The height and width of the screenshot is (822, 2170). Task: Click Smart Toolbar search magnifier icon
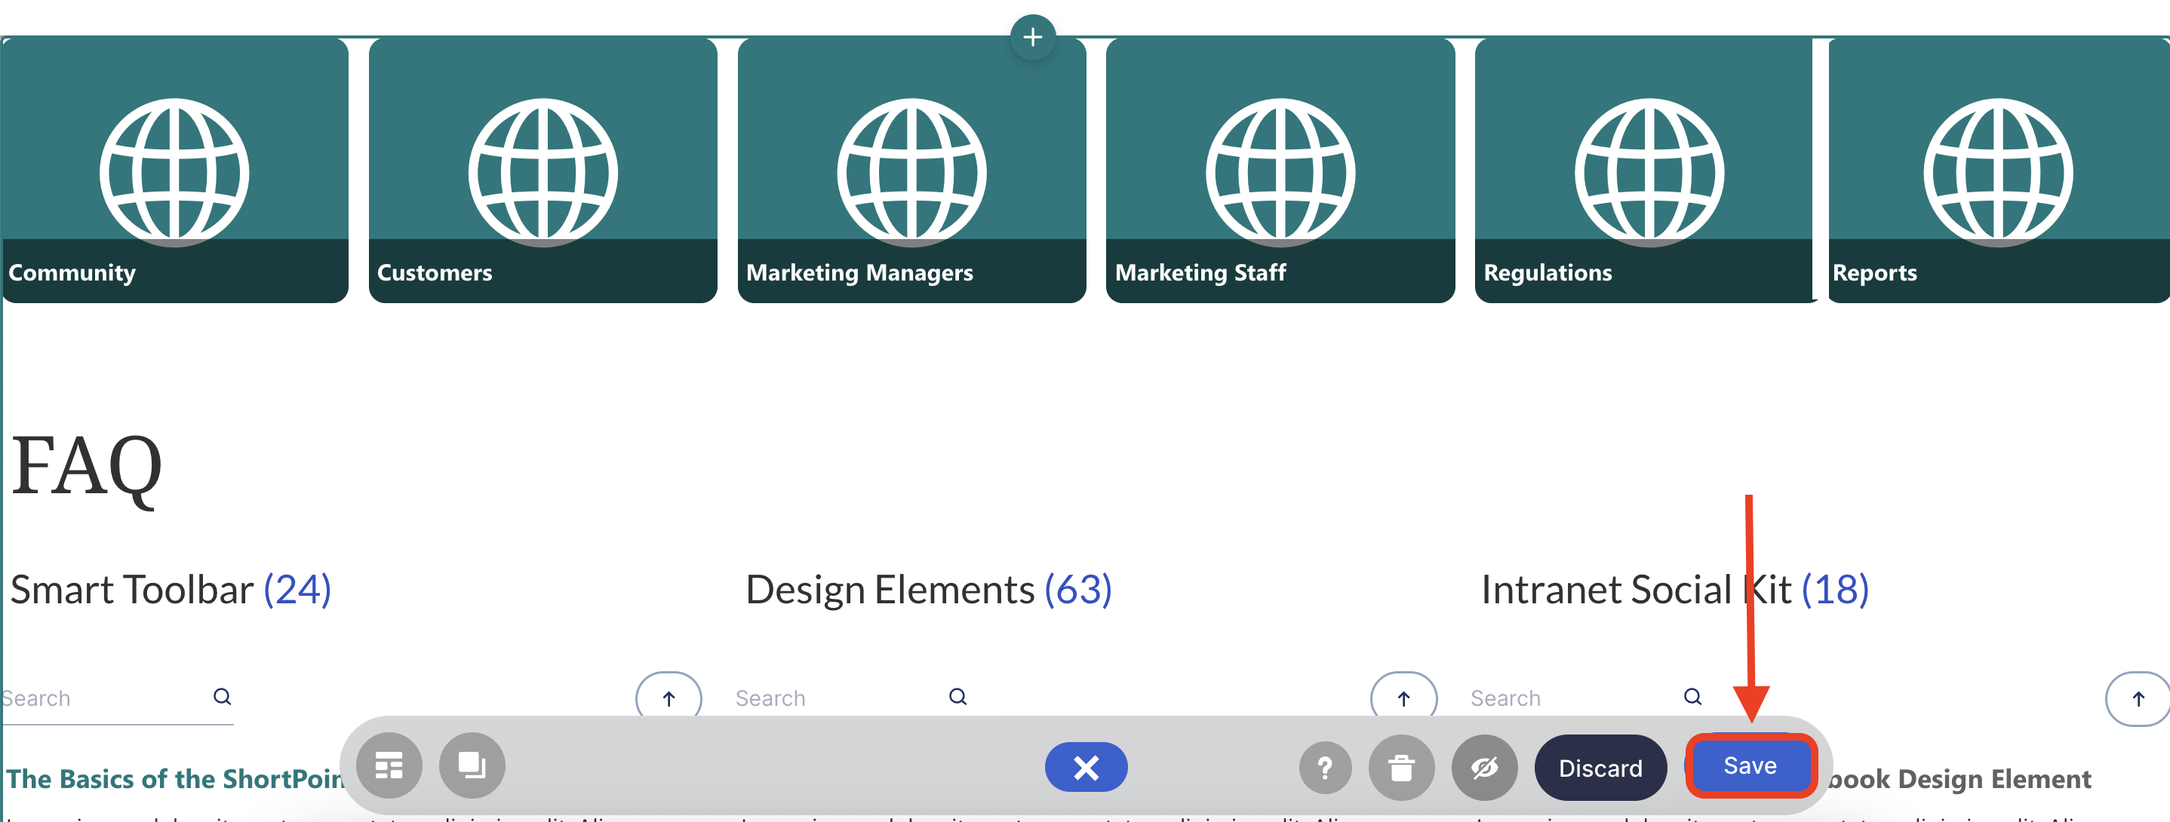[x=223, y=697]
